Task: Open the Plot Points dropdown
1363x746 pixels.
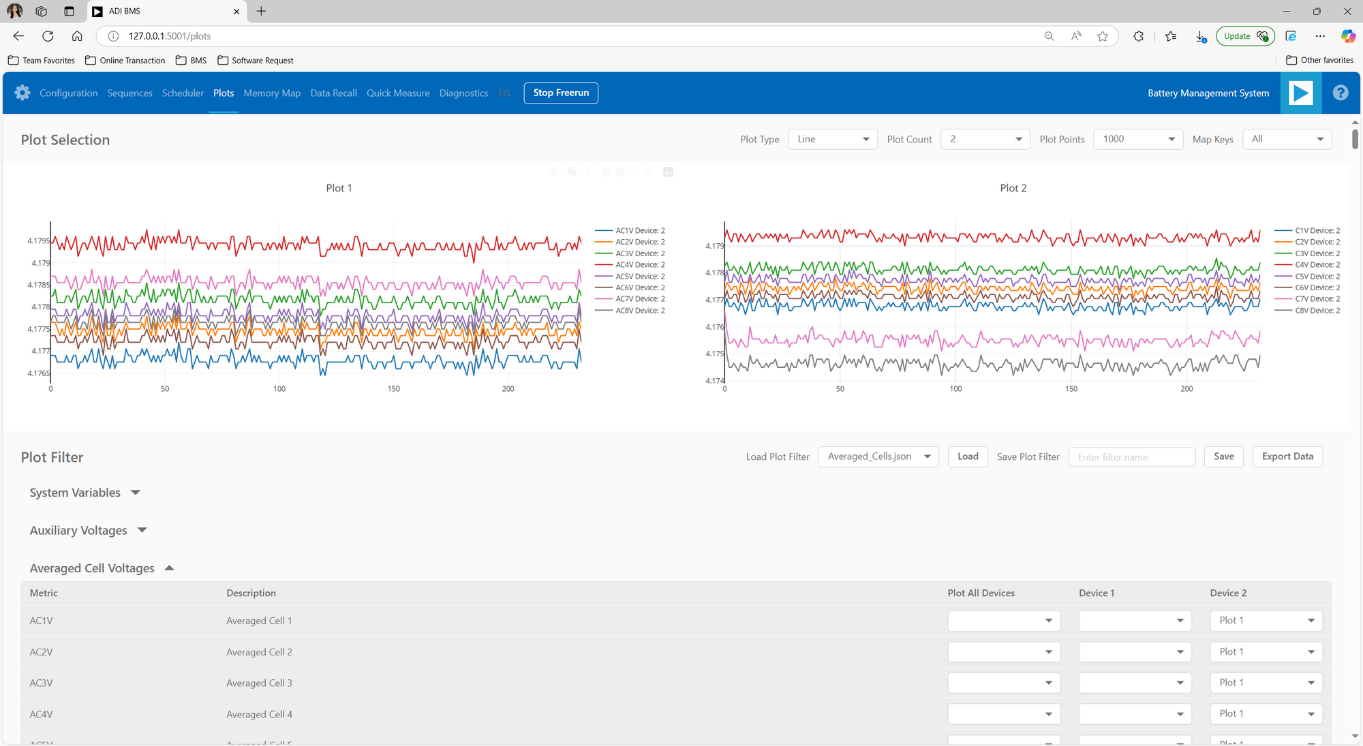Action: pos(1138,139)
